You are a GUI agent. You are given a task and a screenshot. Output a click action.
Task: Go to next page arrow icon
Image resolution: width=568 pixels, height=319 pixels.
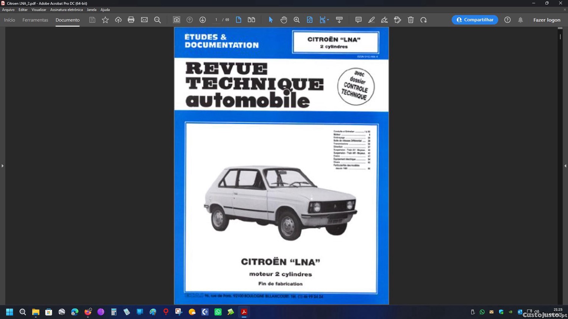(x=203, y=20)
